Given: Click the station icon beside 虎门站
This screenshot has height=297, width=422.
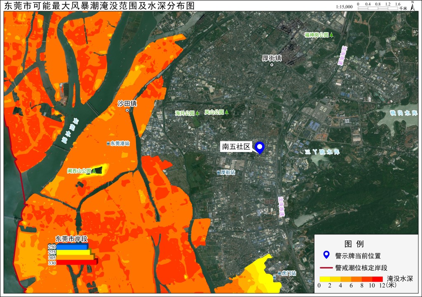Looking at the screenshot, I should pyautogui.click(x=279, y=274).
